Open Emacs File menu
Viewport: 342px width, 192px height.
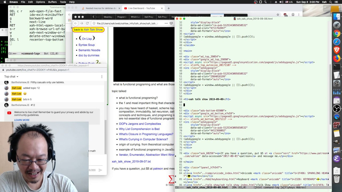tap(23, 2)
